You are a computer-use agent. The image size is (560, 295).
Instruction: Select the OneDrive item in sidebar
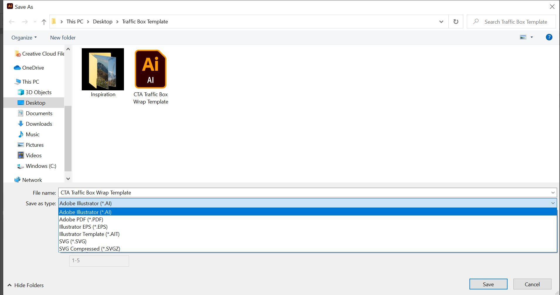point(33,68)
